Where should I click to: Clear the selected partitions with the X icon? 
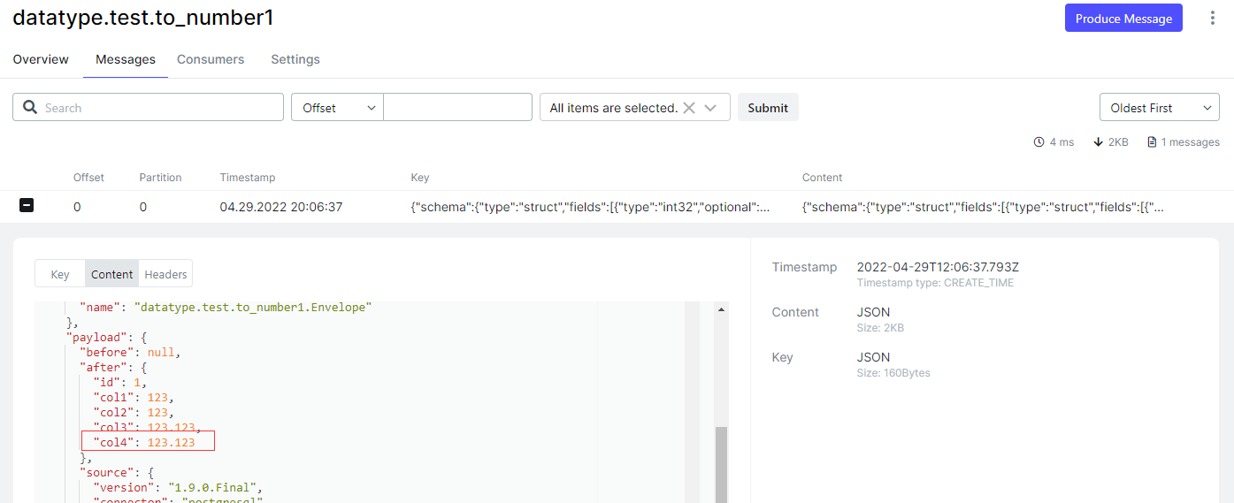click(x=689, y=108)
